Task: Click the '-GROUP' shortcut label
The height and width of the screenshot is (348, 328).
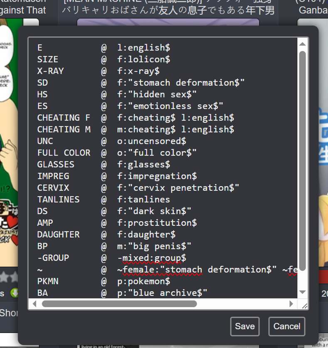Action: [x=53, y=258]
